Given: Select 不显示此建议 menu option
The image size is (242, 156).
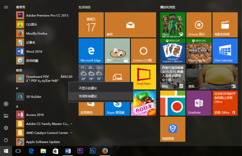Looking at the screenshot, I should click(101, 88).
